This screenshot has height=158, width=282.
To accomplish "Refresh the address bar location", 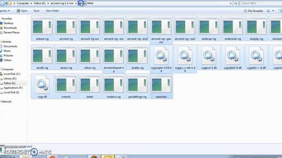I will (x=236, y=3).
